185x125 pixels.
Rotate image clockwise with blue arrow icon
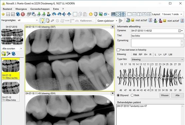pos(54,14)
